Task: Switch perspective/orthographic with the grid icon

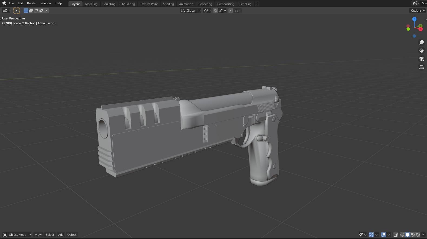Action: coord(421,67)
